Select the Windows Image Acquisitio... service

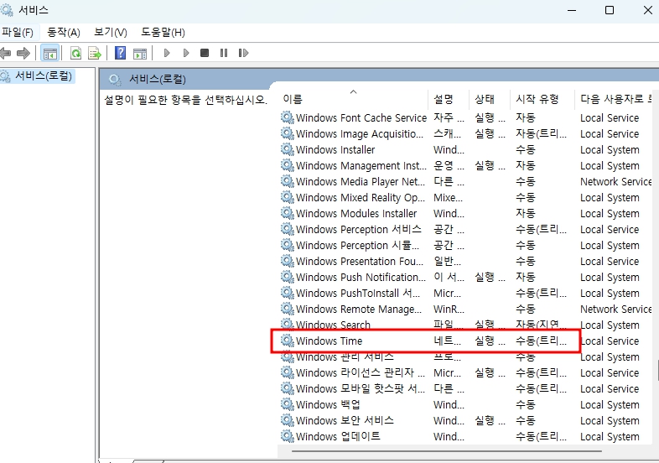(465, 133)
